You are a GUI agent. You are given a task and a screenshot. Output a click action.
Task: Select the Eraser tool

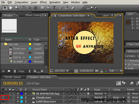73,8
